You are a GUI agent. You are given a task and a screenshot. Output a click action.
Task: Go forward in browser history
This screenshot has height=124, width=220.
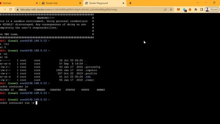(4, 10)
